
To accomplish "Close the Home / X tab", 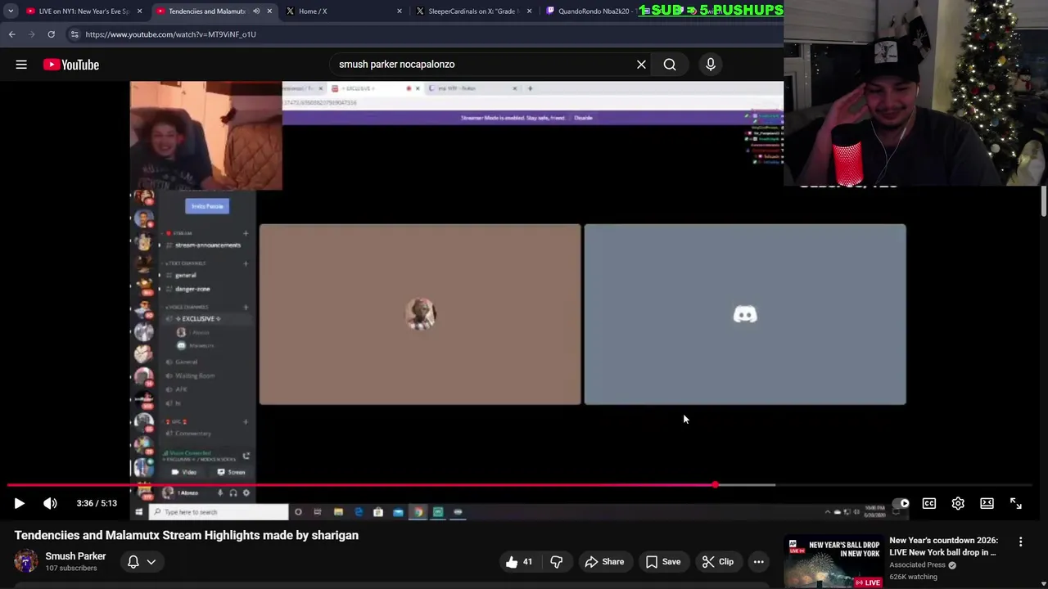I will [x=400, y=11].
